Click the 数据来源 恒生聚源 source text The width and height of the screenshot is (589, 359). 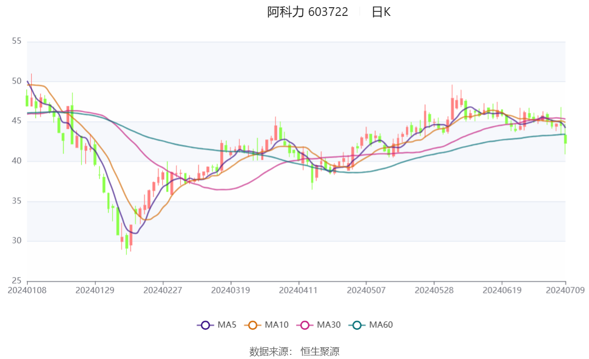(x=294, y=352)
